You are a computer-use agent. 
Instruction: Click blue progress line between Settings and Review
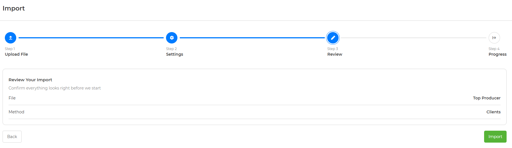tap(252, 38)
